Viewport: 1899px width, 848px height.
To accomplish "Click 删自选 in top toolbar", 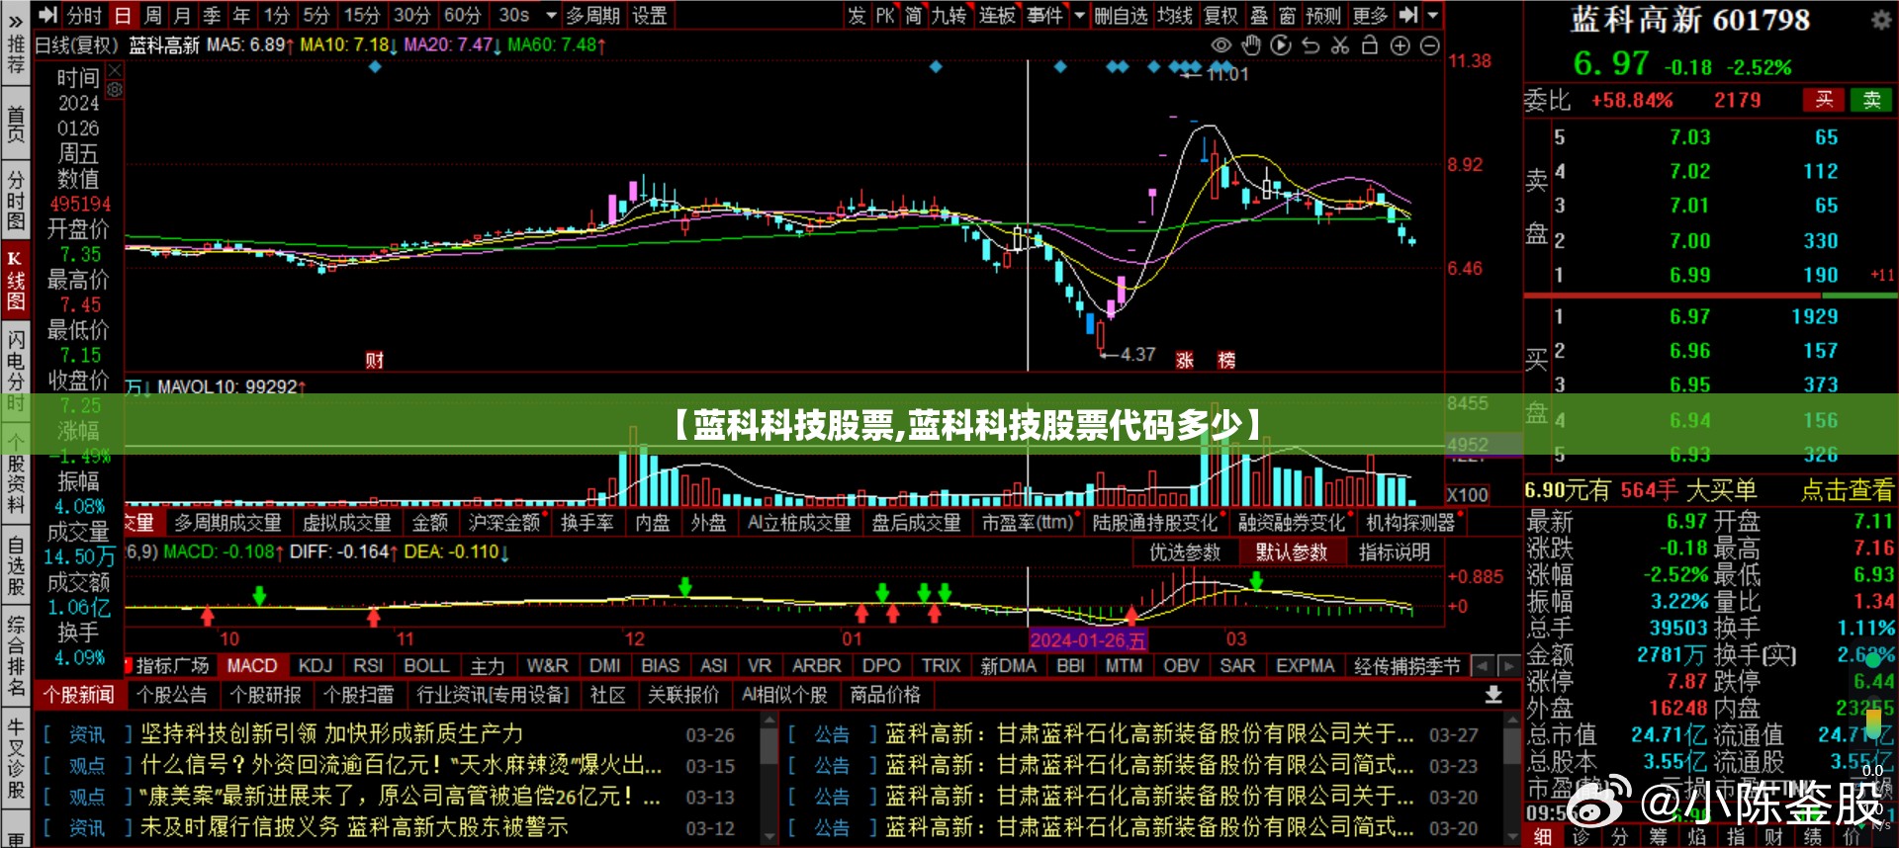I will click(1122, 15).
